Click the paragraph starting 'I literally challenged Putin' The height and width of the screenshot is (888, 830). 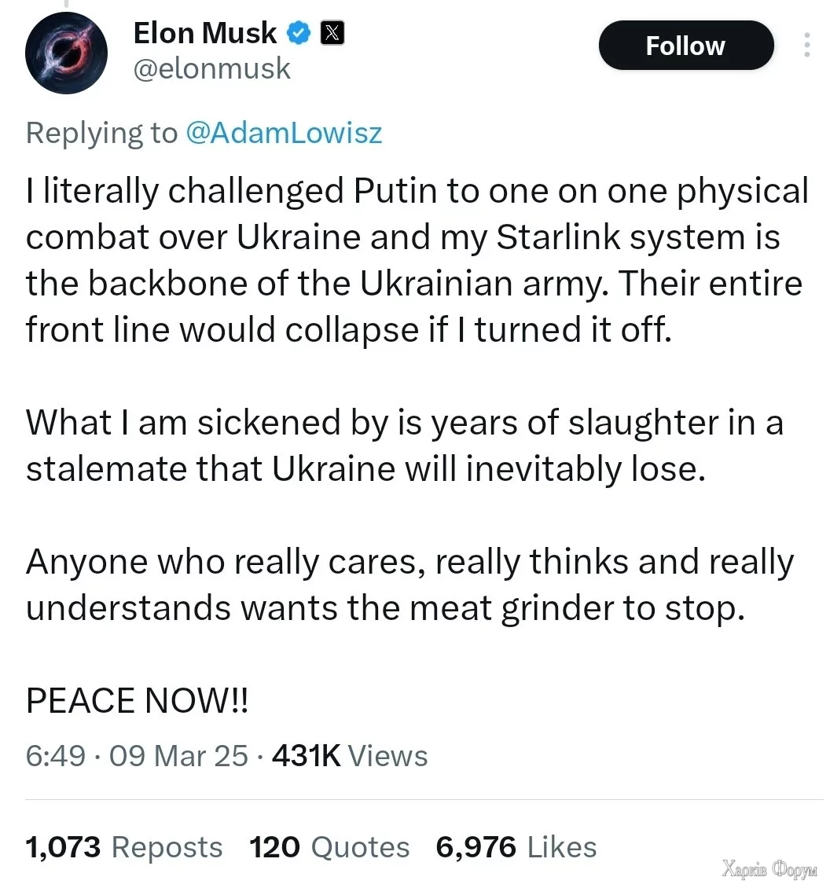click(x=417, y=260)
